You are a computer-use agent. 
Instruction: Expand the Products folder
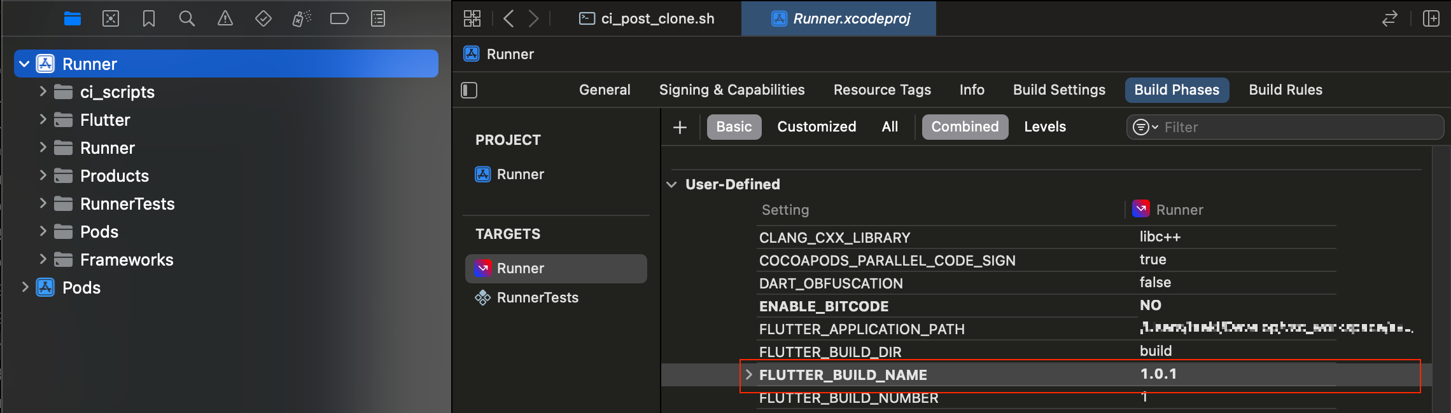click(43, 175)
